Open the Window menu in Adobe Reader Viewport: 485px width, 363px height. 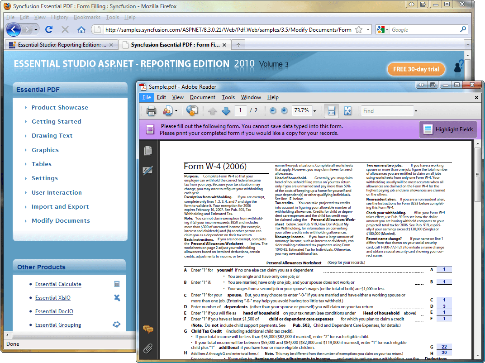(251, 97)
